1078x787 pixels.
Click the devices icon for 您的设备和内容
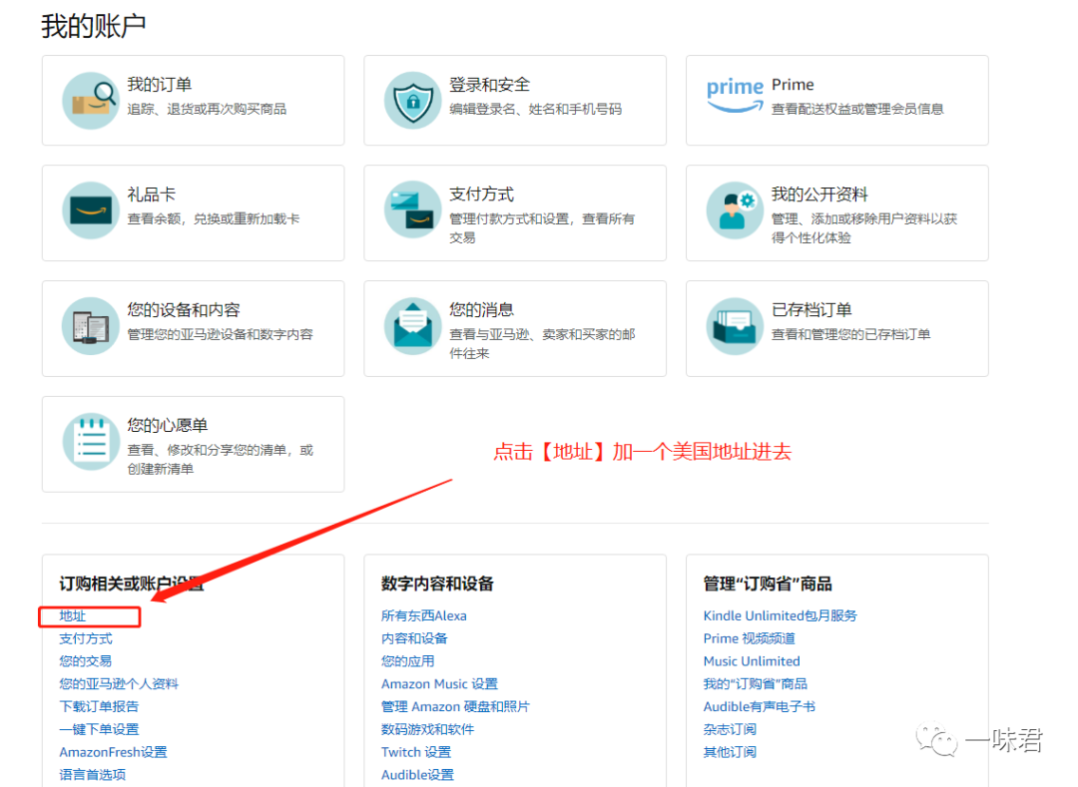pos(91,326)
